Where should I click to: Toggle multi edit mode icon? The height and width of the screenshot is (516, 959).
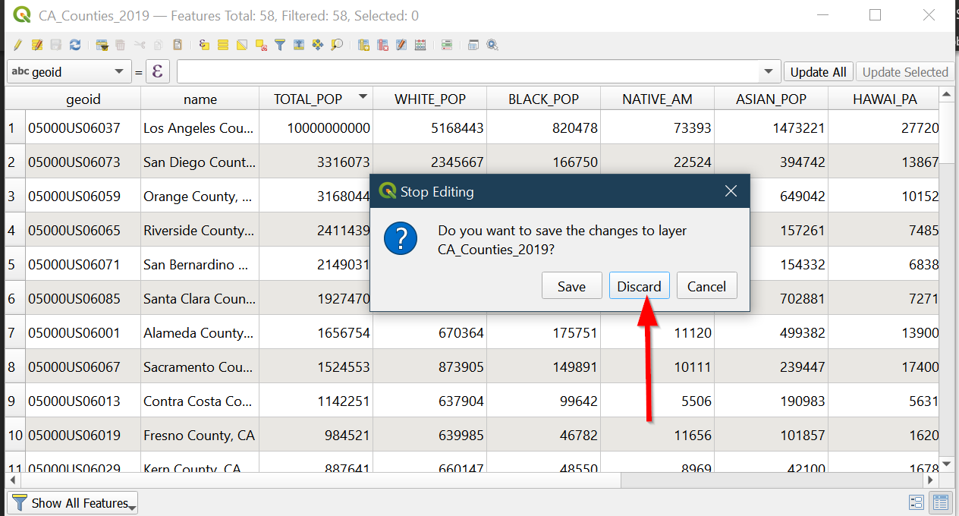click(36, 46)
